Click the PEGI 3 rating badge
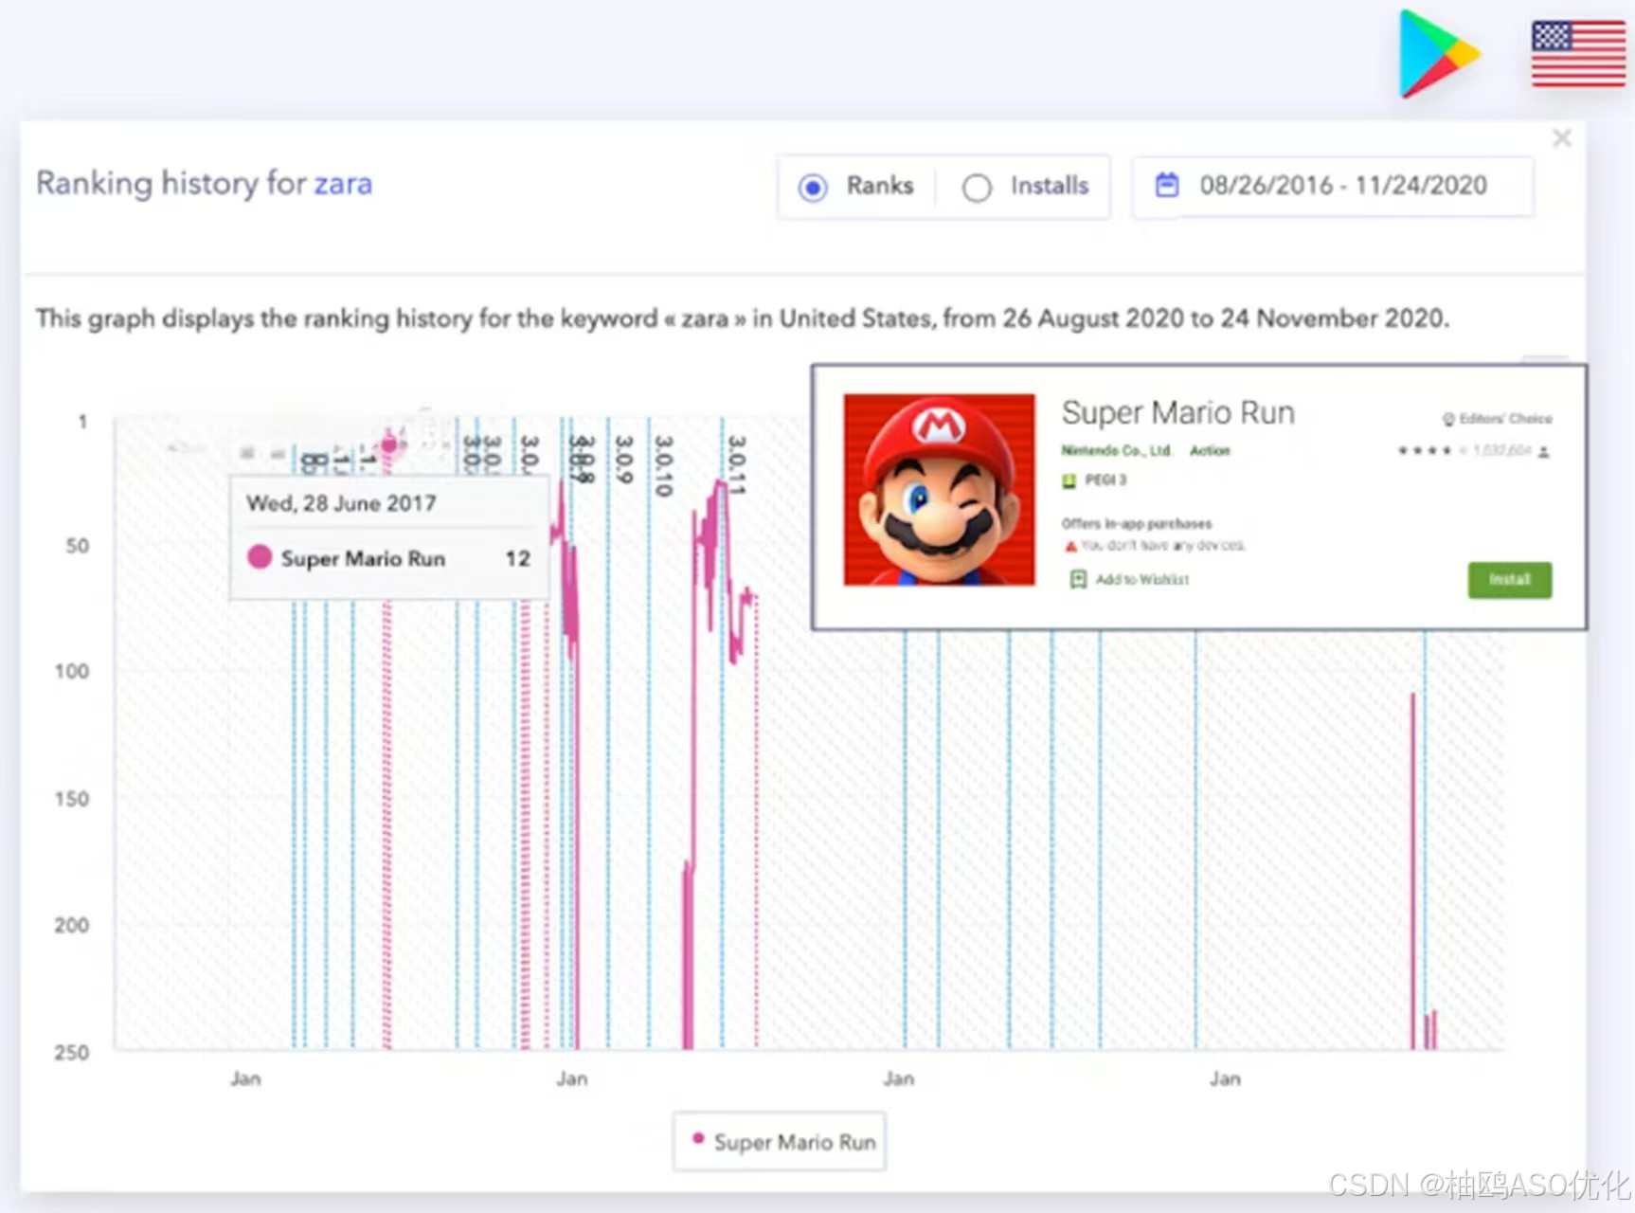Image resolution: width=1635 pixels, height=1213 pixels. [x=1095, y=480]
